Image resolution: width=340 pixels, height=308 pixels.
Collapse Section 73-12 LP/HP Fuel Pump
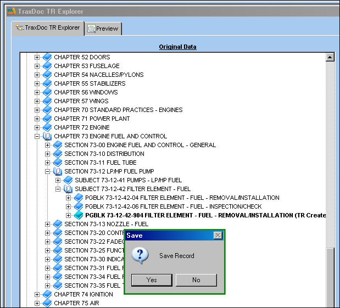click(x=47, y=171)
